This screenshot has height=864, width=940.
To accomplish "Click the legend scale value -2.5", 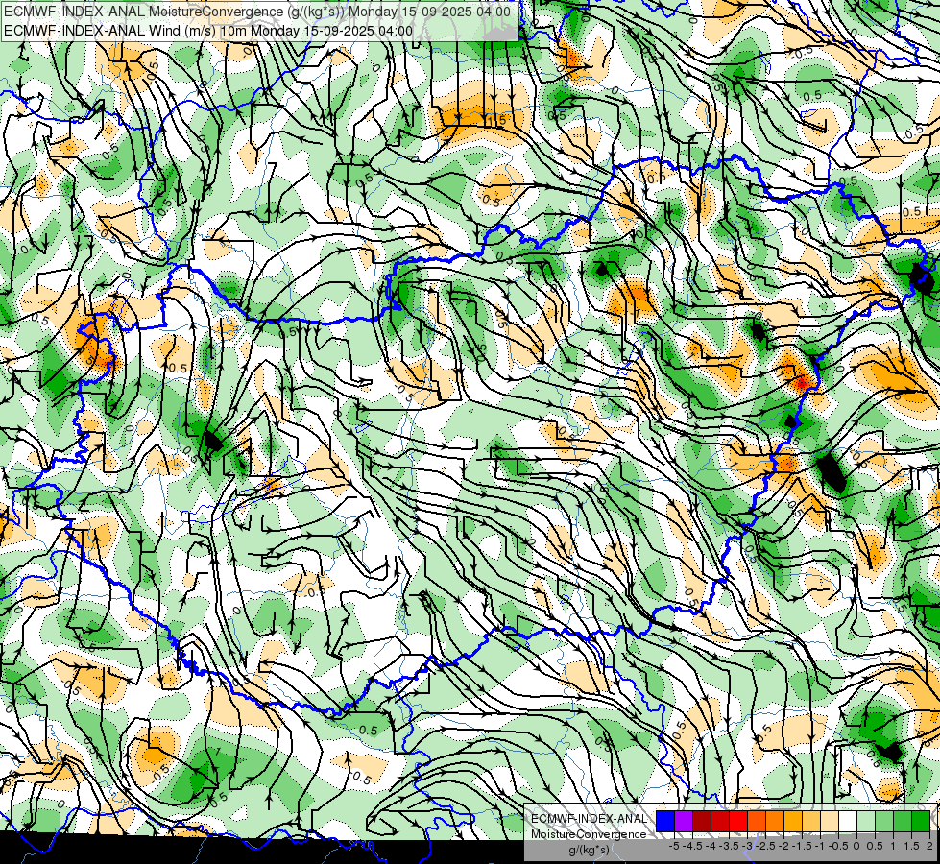I will 765,846.
